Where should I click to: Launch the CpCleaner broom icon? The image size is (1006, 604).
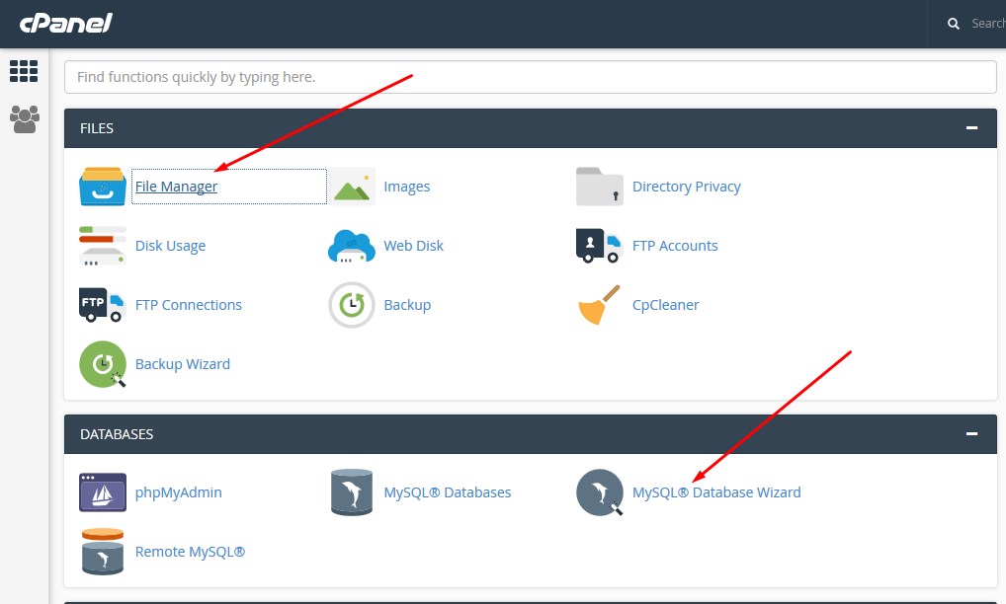coord(600,305)
